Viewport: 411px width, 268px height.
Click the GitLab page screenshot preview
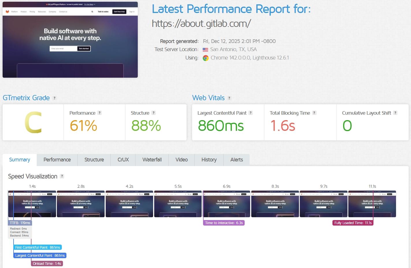pyautogui.click(x=70, y=40)
